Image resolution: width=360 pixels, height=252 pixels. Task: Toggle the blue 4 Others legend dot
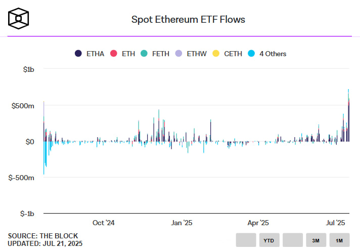click(x=251, y=54)
